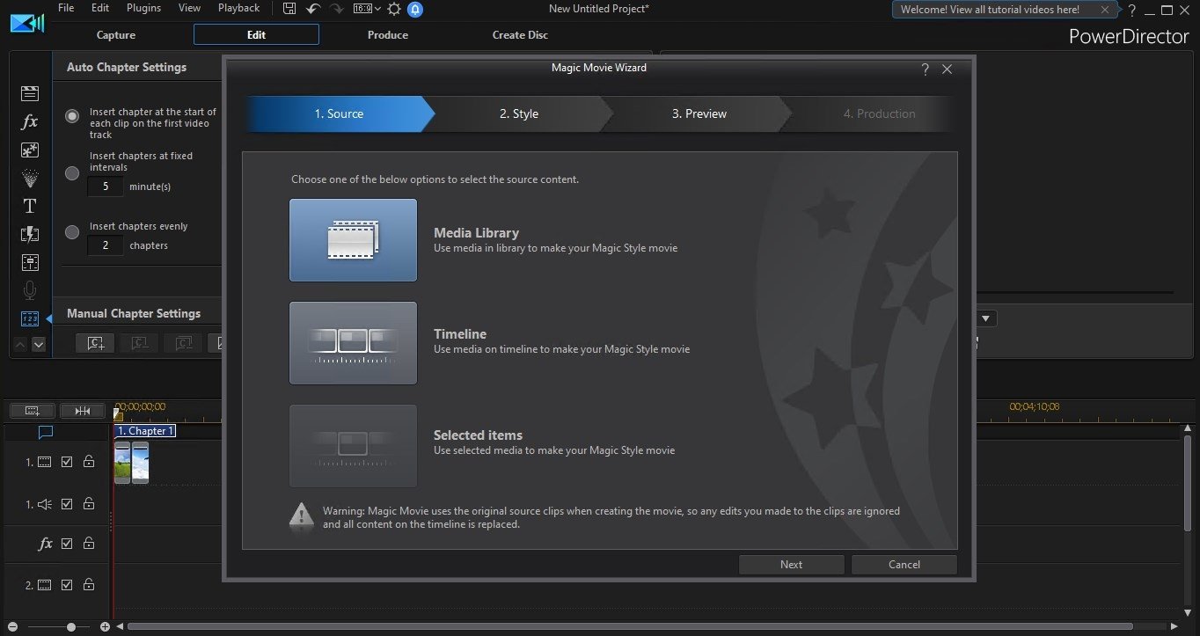Open the Voice-Over microphone icon
Viewport: 1200px width, 636px height.
(30, 291)
